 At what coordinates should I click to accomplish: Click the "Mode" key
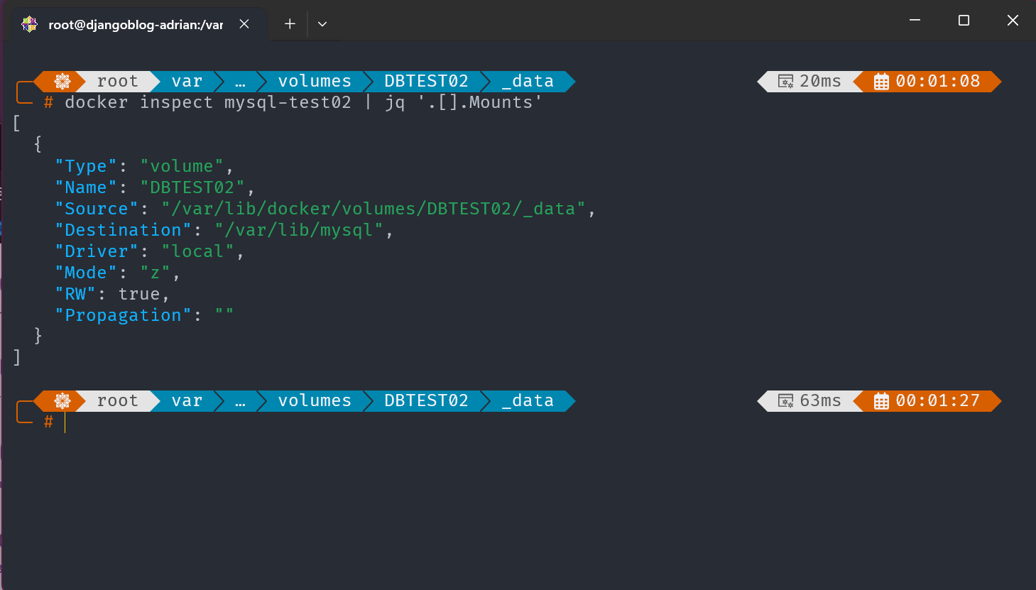86,273
